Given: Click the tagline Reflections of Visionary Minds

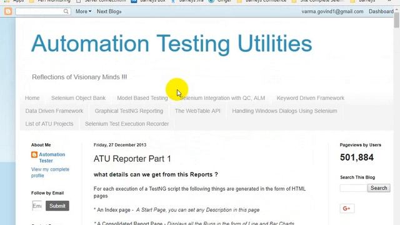Looking at the screenshot, I should 79,77.
